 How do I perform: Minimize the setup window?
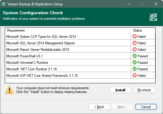tap(129, 4)
